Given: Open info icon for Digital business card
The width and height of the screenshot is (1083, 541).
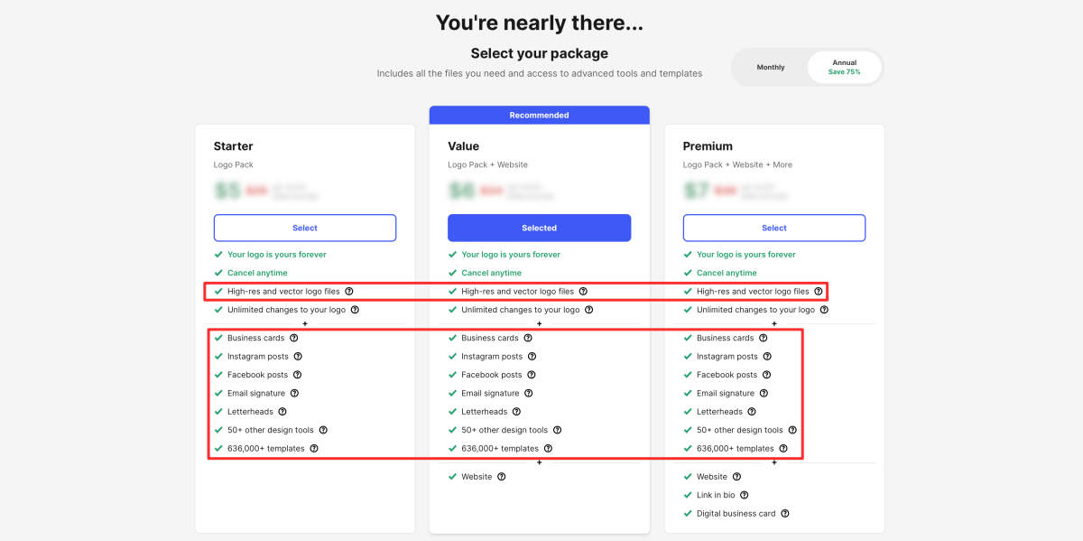Looking at the screenshot, I should (785, 514).
